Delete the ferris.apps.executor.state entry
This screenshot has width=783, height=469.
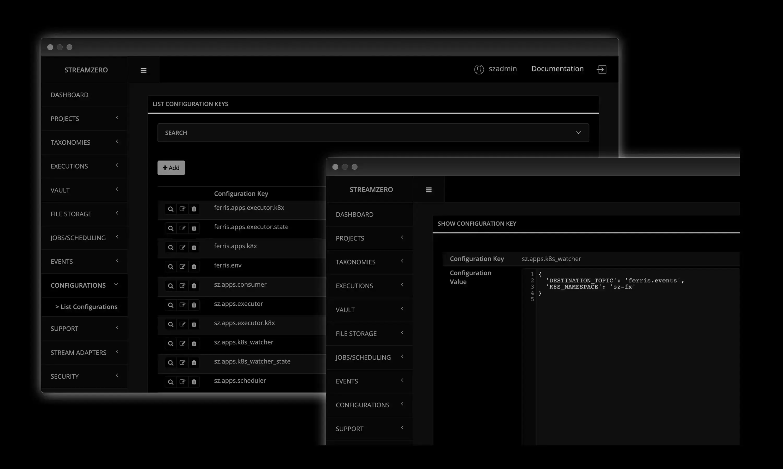pos(194,228)
